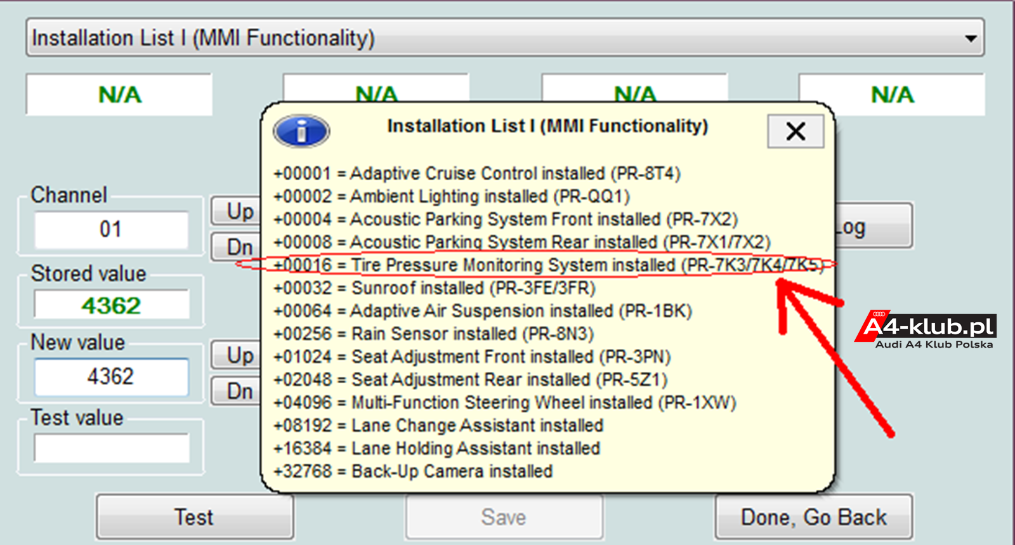Screen dimensions: 1015x545
Task: Select the Tire Pressure Monitoring System line
Action: click(x=548, y=265)
